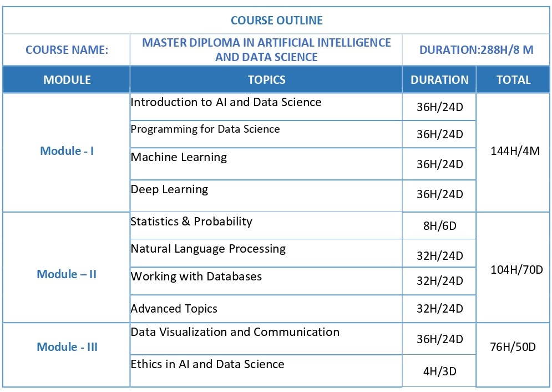Screen dimensions: 552x392
Task: Click the COURSE OUTLINE title cell
Action: pyautogui.click(x=276, y=21)
